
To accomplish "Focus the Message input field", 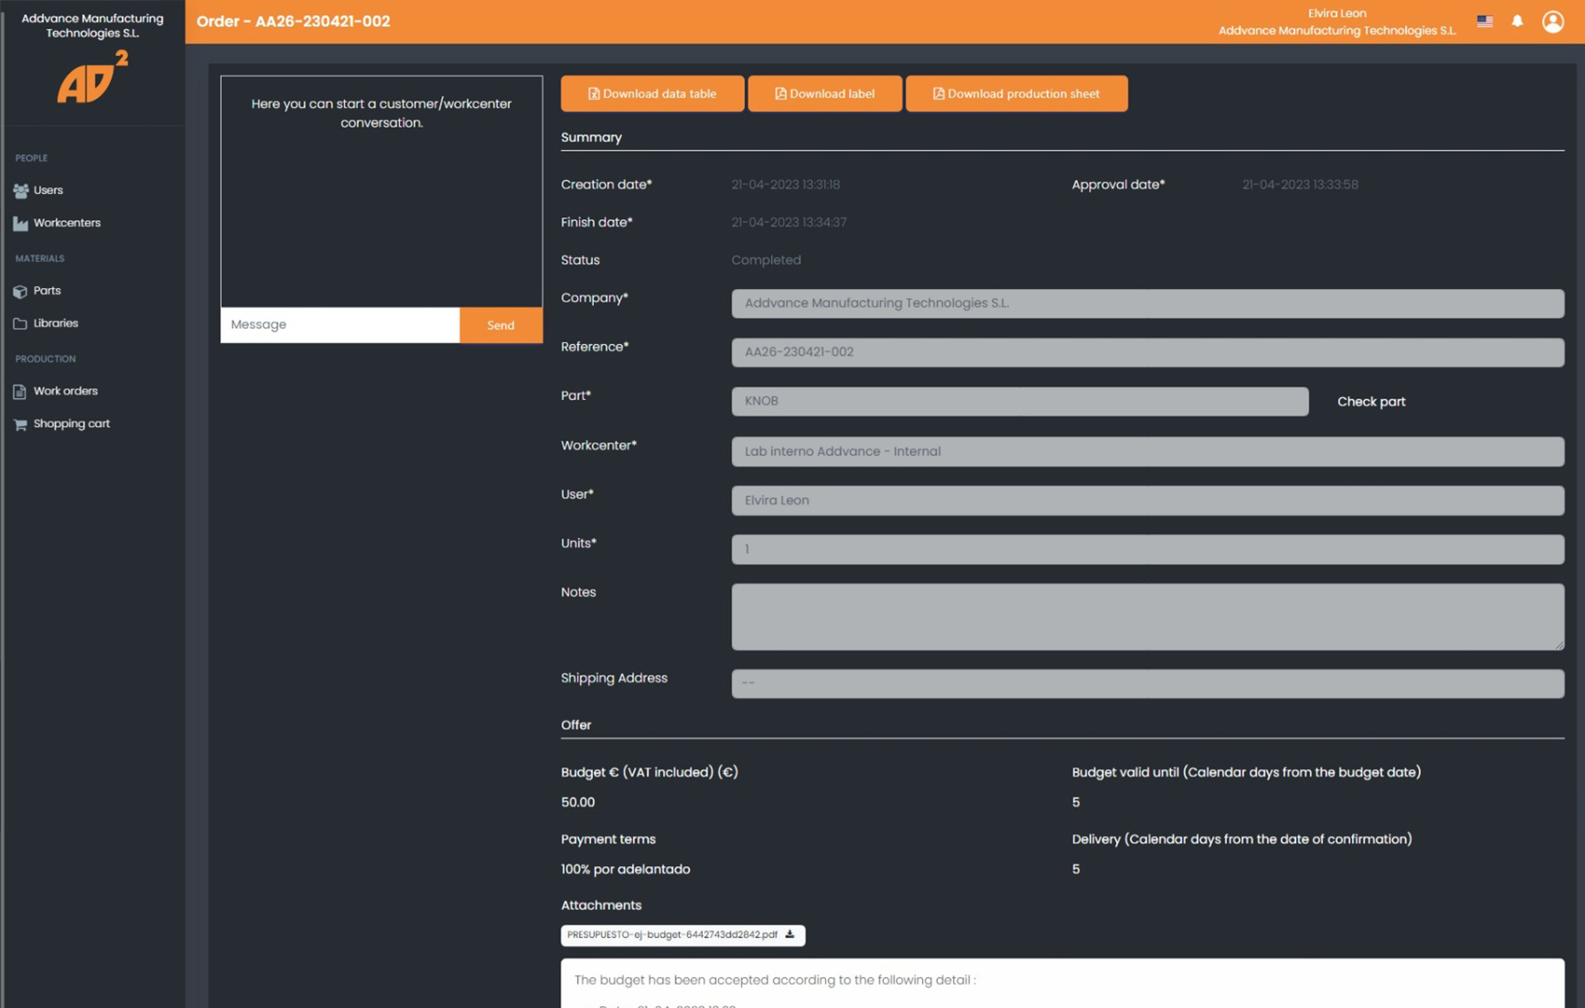I will click(x=340, y=324).
